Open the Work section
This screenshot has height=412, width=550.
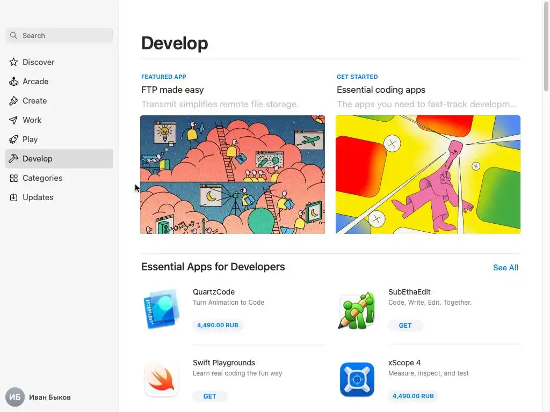(59, 120)
